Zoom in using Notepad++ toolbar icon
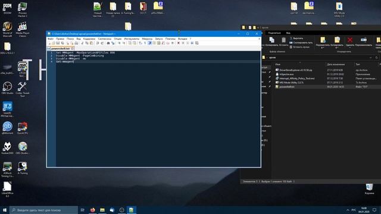The width and height of the screenshot is (381, 214). tap(119, 43)
